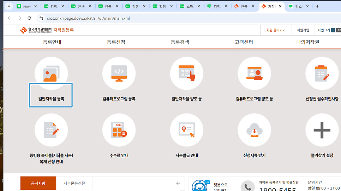Select the 자주묻는질문 tab
The height and width of the screenshot is (191, 341).
[74, 183]
